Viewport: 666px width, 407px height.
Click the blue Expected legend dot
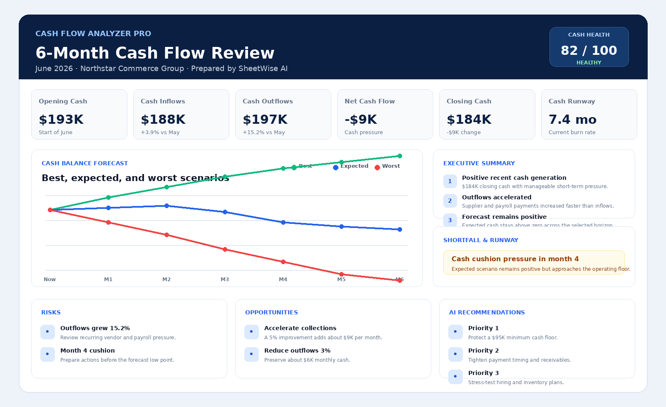click(335, 167)
